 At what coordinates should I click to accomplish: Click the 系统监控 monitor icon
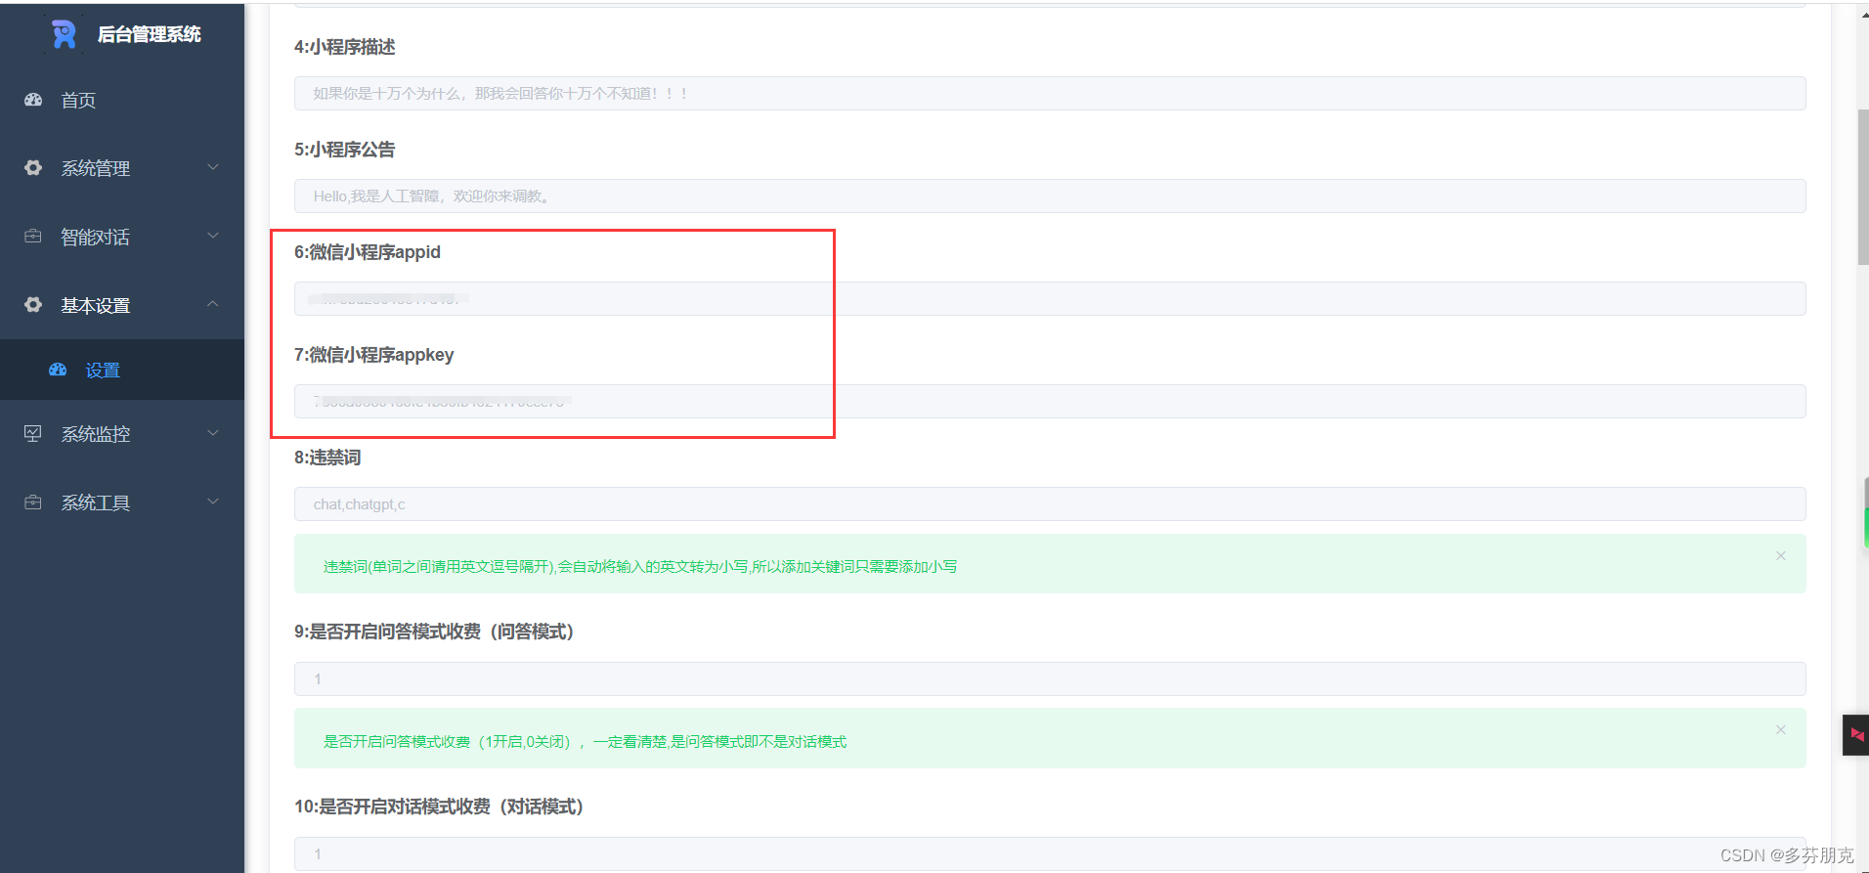33,433
